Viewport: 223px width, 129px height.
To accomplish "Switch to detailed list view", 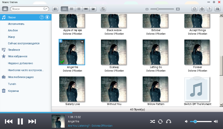I will click(79, 9).
